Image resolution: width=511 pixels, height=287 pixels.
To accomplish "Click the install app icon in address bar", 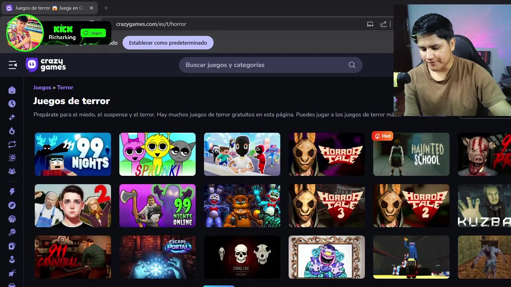I will 370,24.
